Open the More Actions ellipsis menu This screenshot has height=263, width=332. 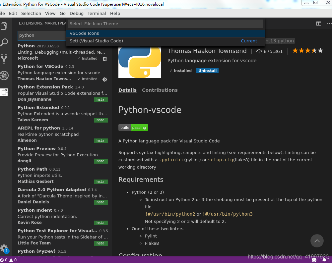click(x=329, y=24)
